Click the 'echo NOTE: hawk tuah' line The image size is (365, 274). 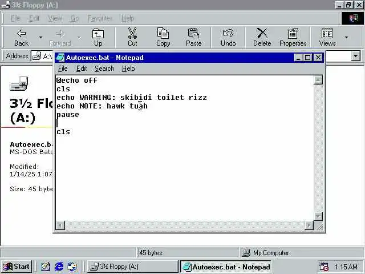tap(102, 106)
